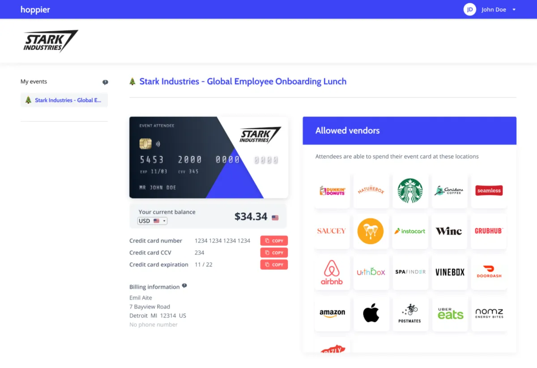Pick the Amazon vendor tile

tap(332, 313)
